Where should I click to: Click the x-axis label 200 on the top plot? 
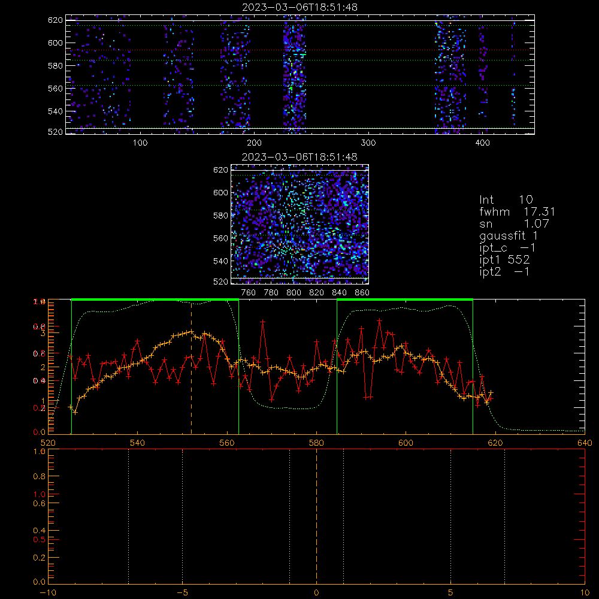coord(254,143)
